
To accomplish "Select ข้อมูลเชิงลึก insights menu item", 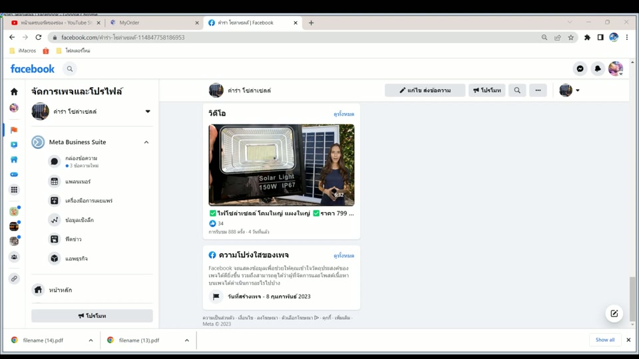I will 79,220.
